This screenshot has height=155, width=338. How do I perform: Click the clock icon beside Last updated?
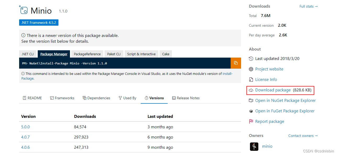pos(251,59)
